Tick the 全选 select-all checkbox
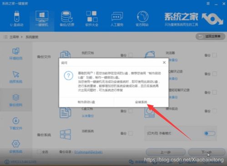 pyautogui.click(x=39, y=151)
